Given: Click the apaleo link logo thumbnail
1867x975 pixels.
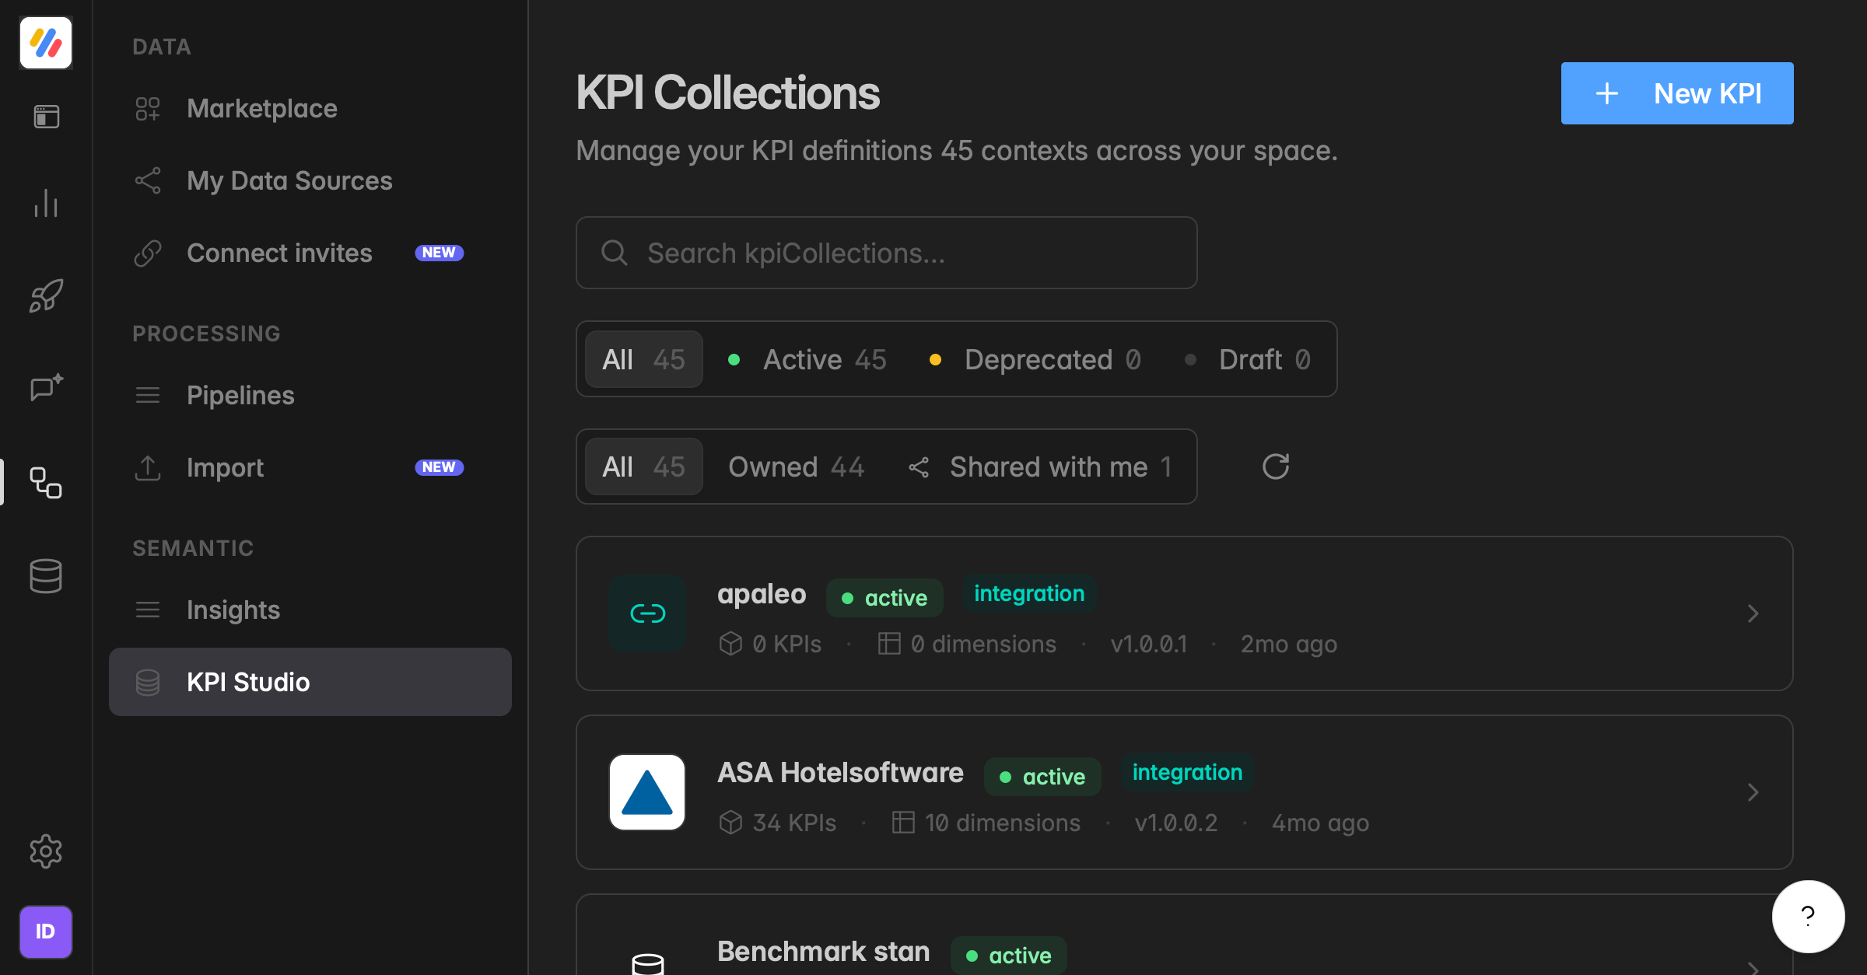Looking at the screenshot, I should (647, 613).
